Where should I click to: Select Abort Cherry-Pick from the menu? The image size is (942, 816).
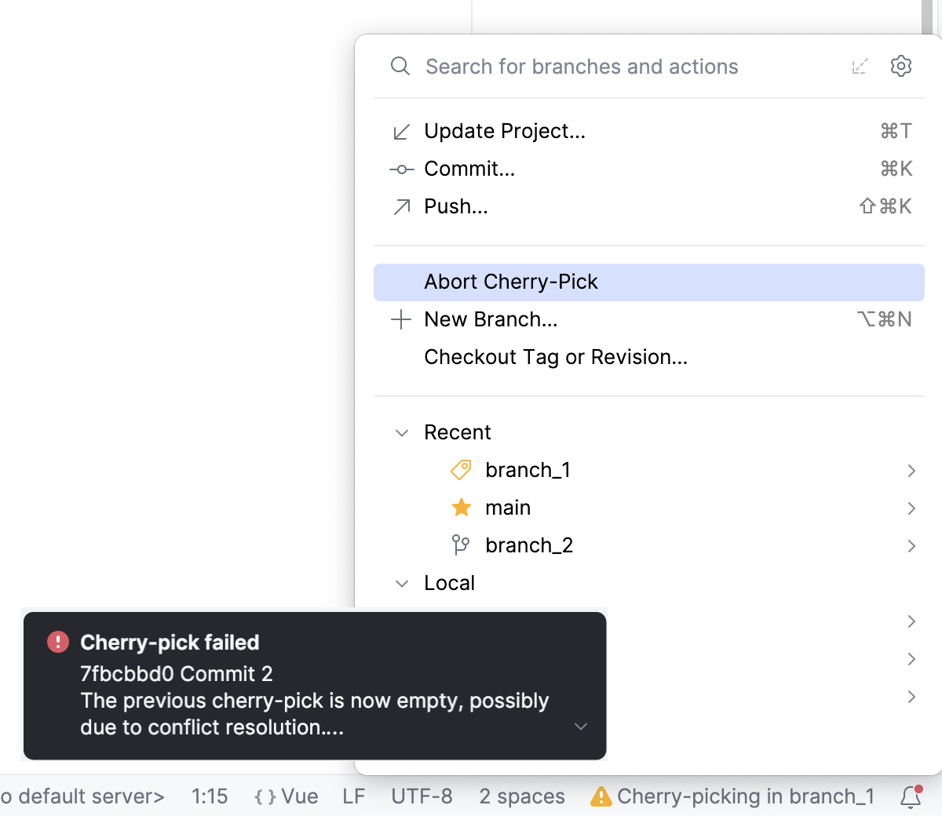click(511, 281)
